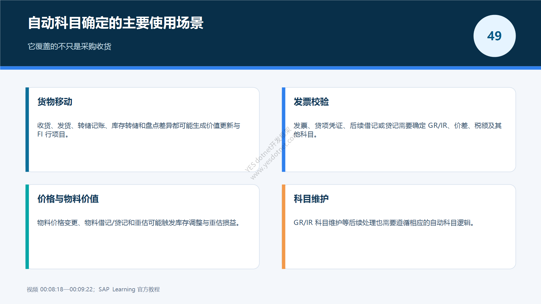
Task: Click the orange accent bar on 科目维护 card
Action: pos(283,227)
